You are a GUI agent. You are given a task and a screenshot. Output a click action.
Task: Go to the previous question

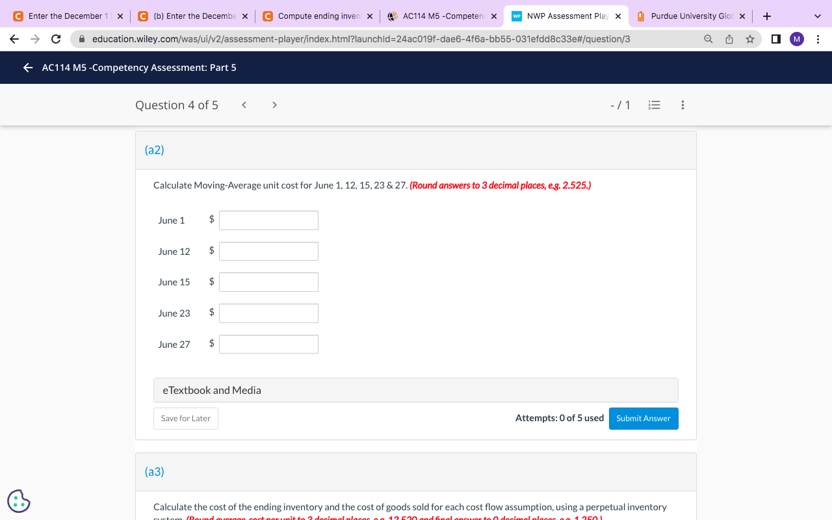click(244, 105)
